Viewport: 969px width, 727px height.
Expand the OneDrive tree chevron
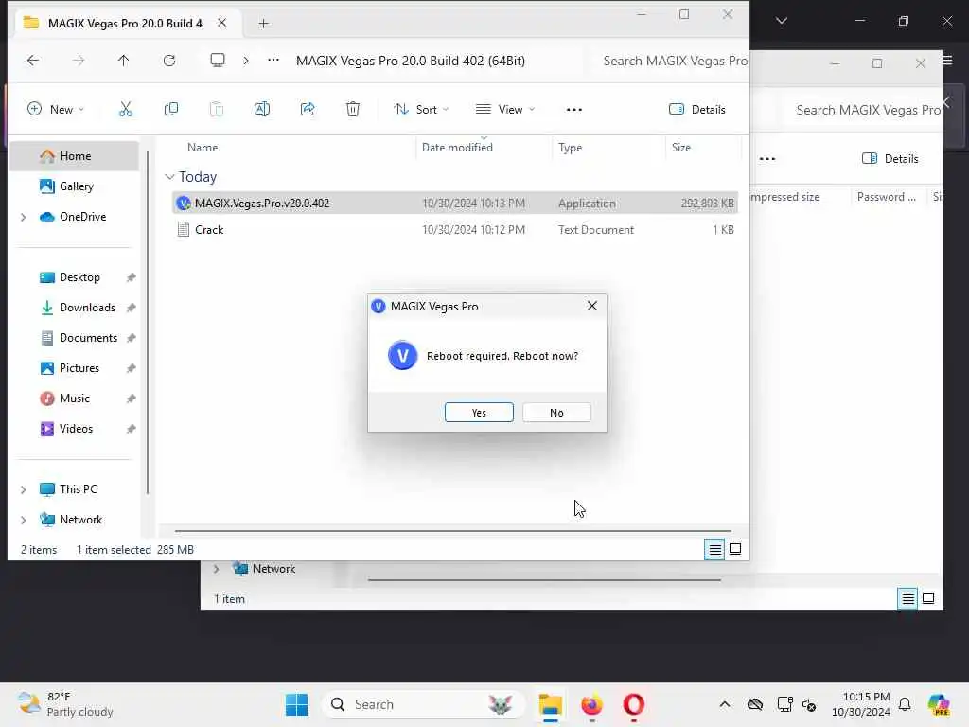coord(24,217)
